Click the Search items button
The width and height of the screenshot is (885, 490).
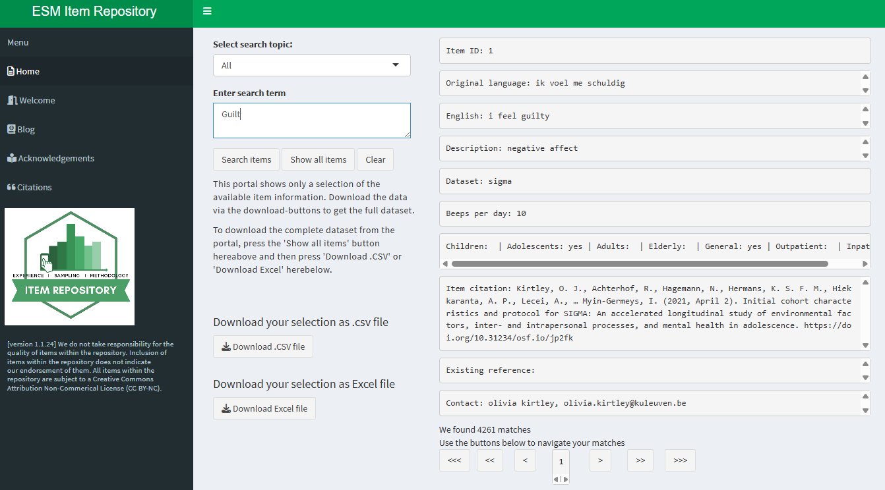pos(247,159)
